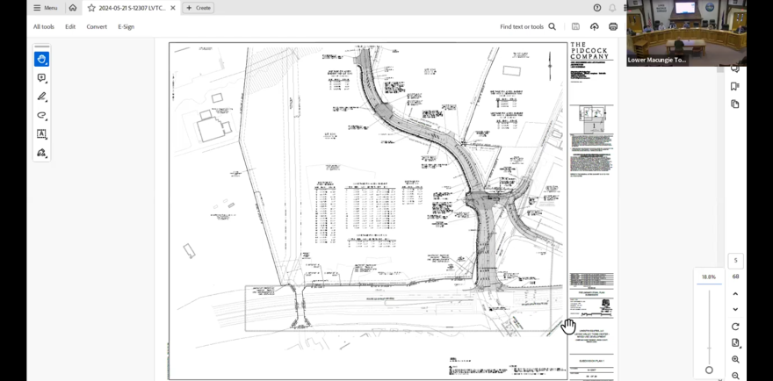Open the Edit menu
This screenshot has height=381, width=773.
[70, 26]
